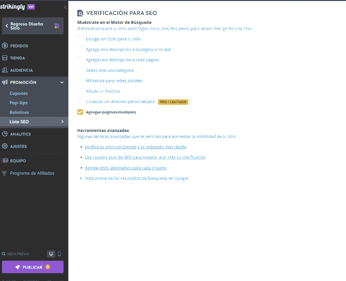
Task: Go back via Regreso Diseño Sitio button
Action: point(33,26)
